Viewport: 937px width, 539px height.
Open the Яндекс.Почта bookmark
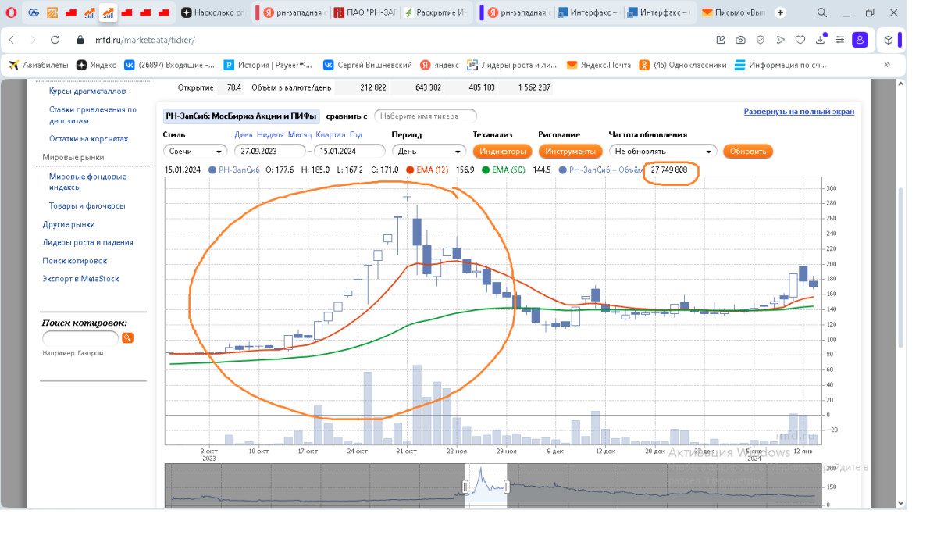point(599,65)
